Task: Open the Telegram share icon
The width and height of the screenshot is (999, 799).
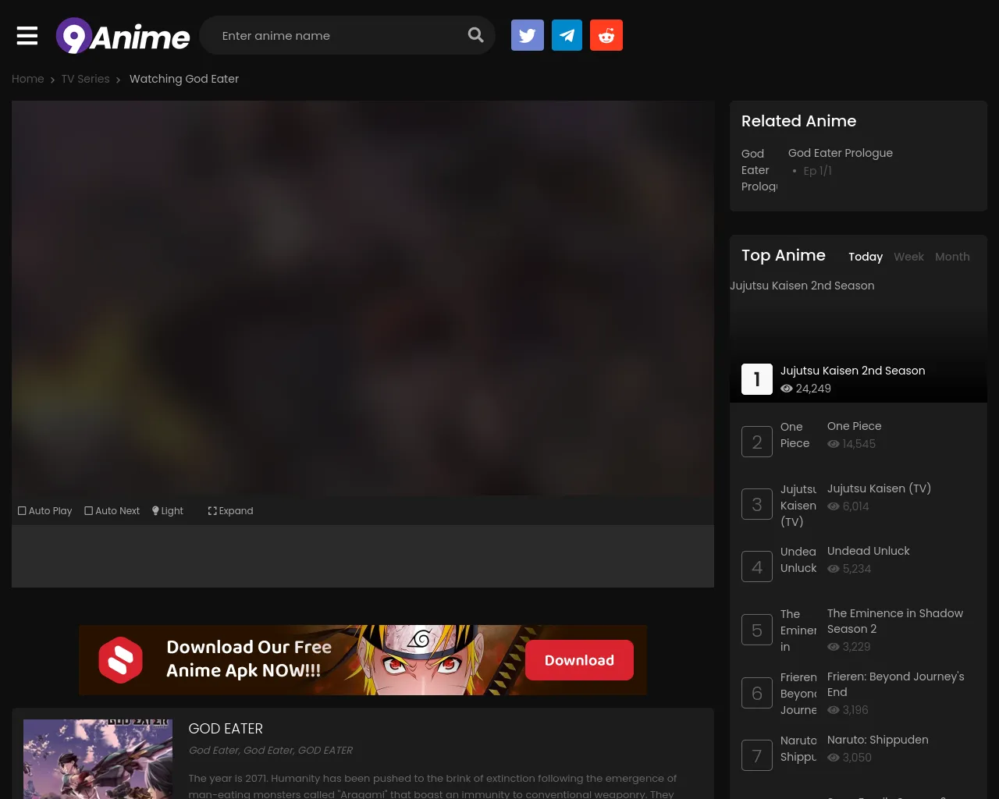Action: tap(567, 36)
